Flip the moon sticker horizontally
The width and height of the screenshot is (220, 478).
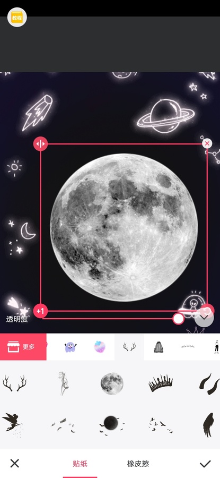click(x=40, y=143)
